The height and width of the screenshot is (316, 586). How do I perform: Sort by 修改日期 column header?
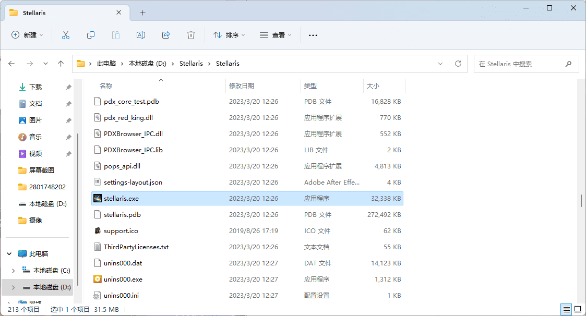click(242, 86)
